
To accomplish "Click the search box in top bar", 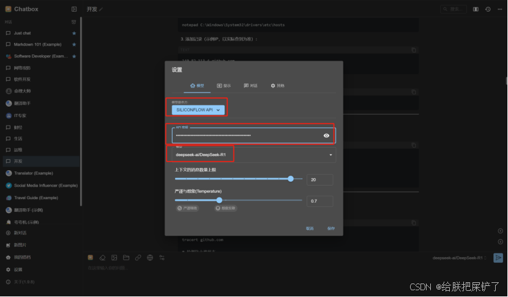I will point(454,9).
